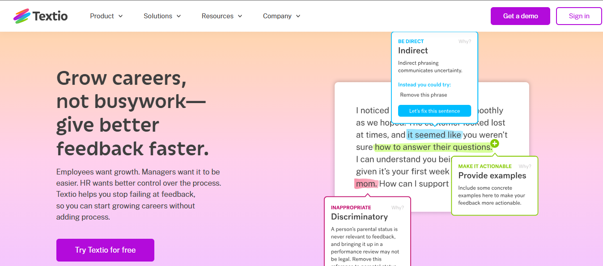The width and height of the screenshot is (603, 266).
Task: Click Why? in the Indirect card
Action: coord(464,42)
